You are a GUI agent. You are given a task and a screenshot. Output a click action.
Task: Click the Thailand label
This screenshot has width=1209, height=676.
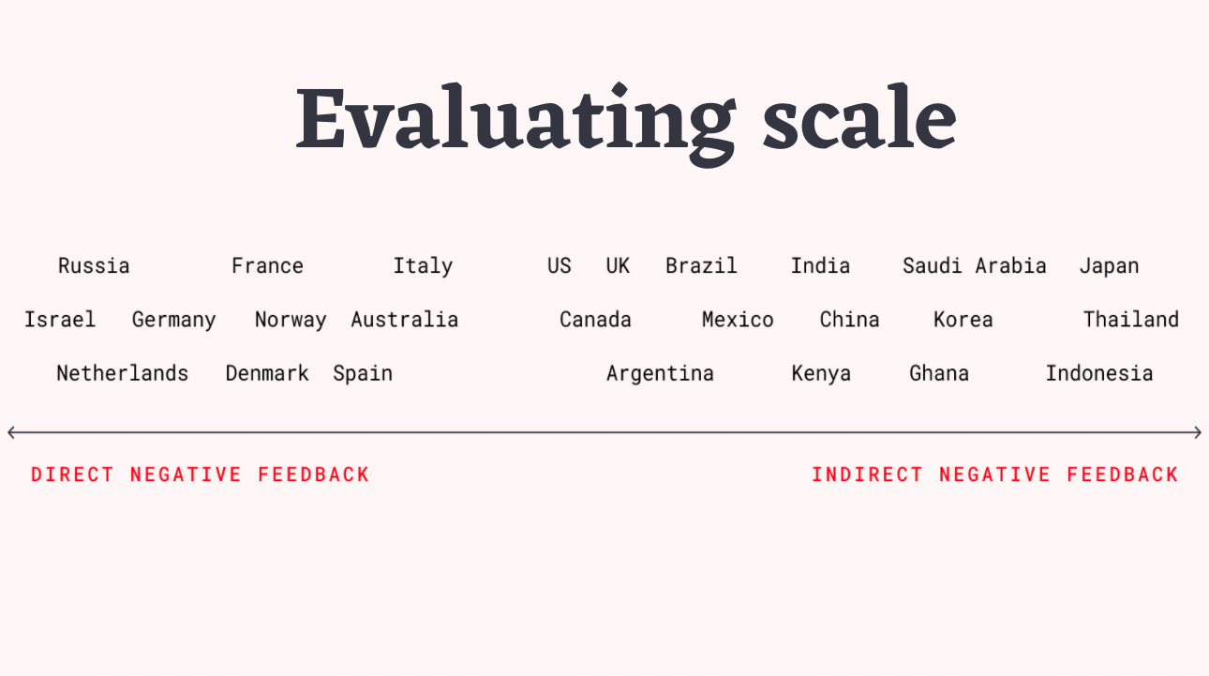pyautogui.click(x=1131, y=319)
